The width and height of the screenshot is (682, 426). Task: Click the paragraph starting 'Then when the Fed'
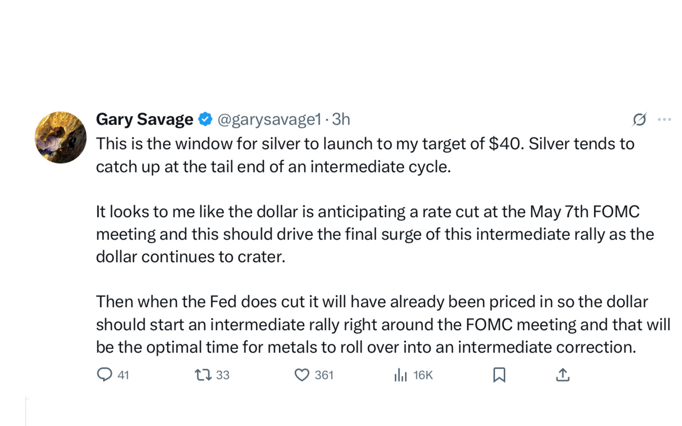(x=383, y=324)
